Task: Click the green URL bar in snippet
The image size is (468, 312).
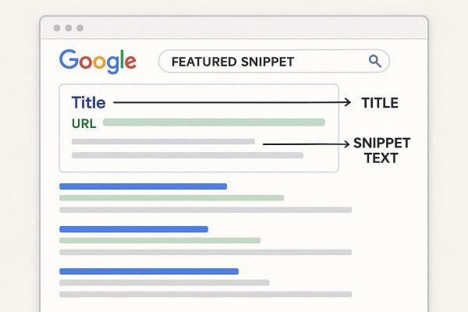Action: click(213, 122)
